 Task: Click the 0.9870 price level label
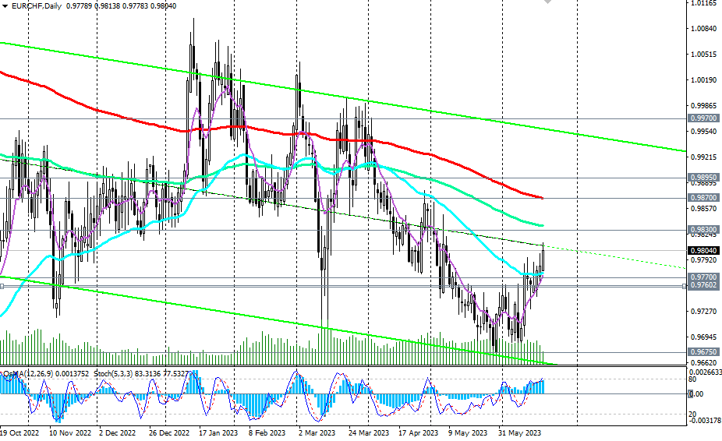coord(703,198)
